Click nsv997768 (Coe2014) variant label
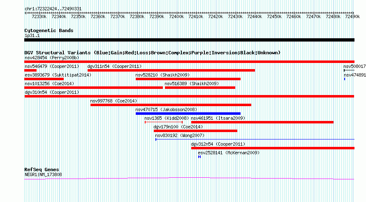 [x=114, y=101]
